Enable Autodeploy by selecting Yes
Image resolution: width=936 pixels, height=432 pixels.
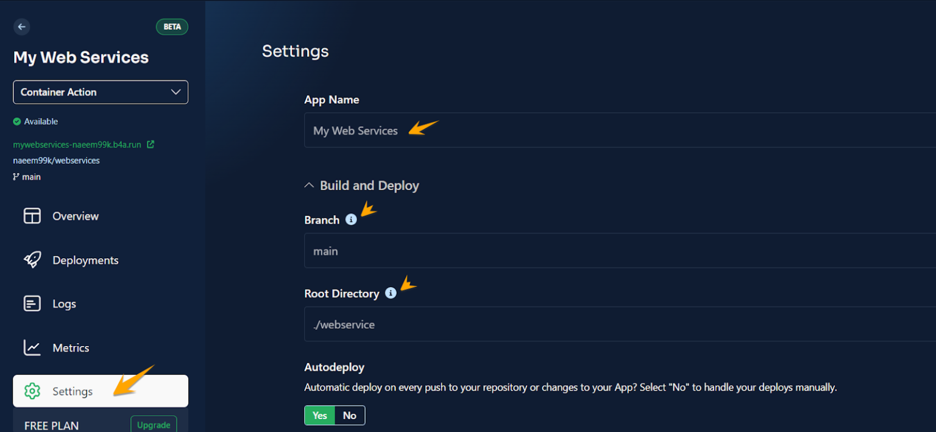point(319,415)
